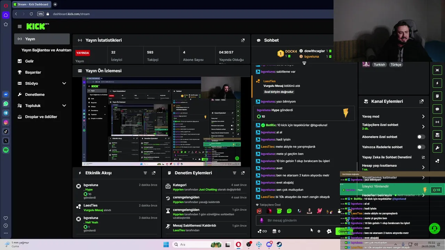Screen dimensions: 445x250
Task: Click the broadcast signal icon in right rail
Action: coord(437,122)
